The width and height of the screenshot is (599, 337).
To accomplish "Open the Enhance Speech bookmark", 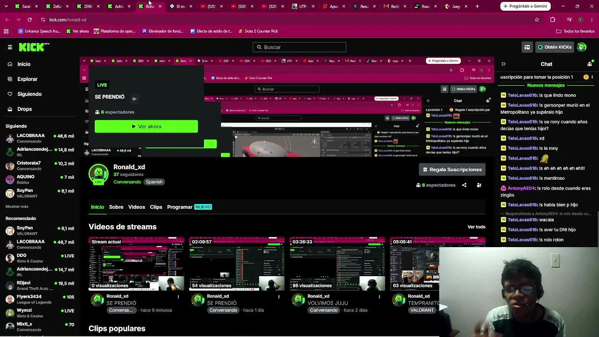I will (39, 31).
